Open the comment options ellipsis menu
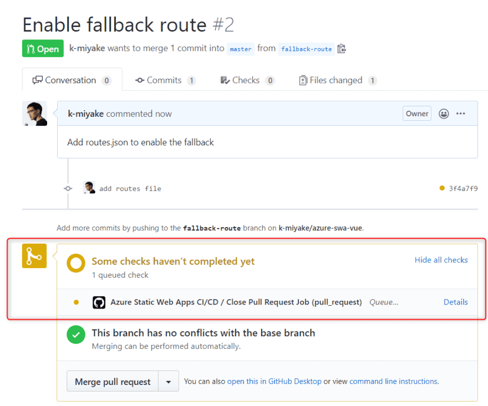Viewport: 488px width, 406px height. click(x=461, y=114)
